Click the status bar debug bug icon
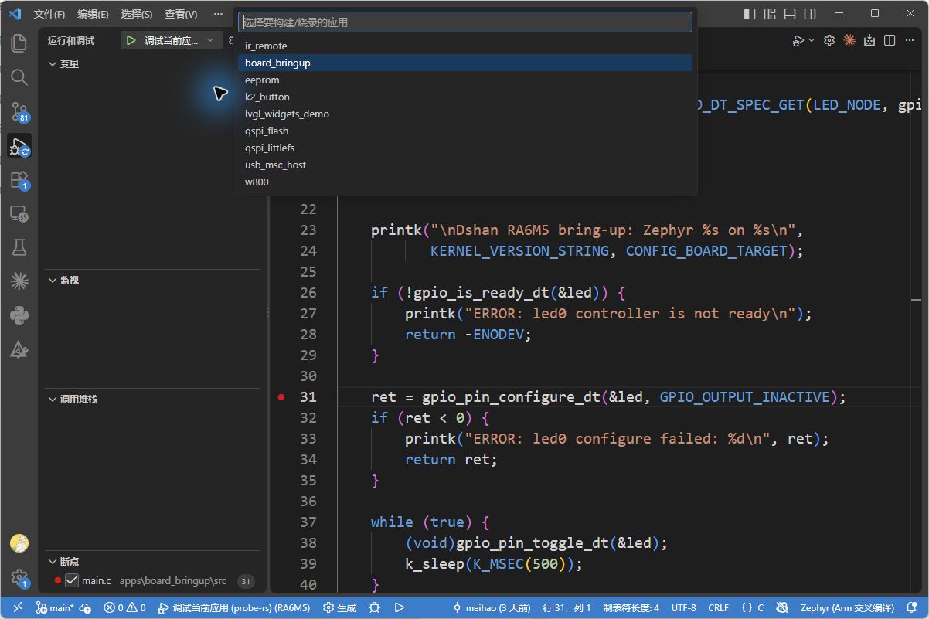This screenshot has width=929, height=619. [x=375, y=608]
